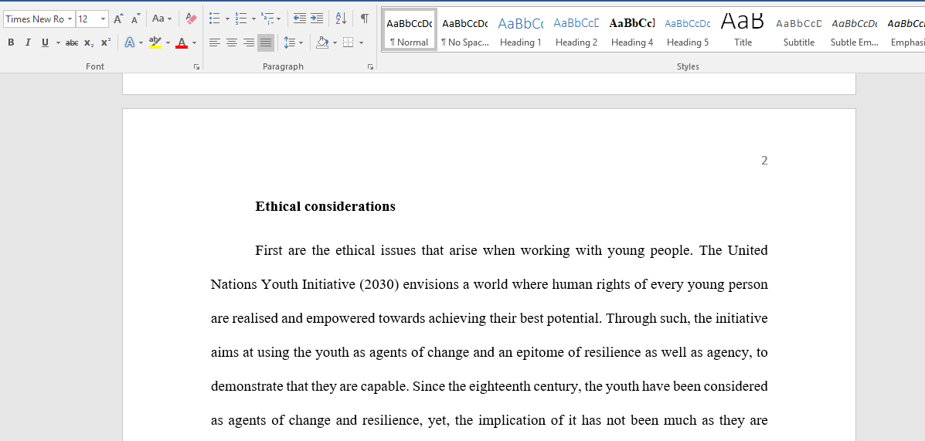Start a numbered list
The width and height of the screenshot is (925, 441).
[240, 19]
